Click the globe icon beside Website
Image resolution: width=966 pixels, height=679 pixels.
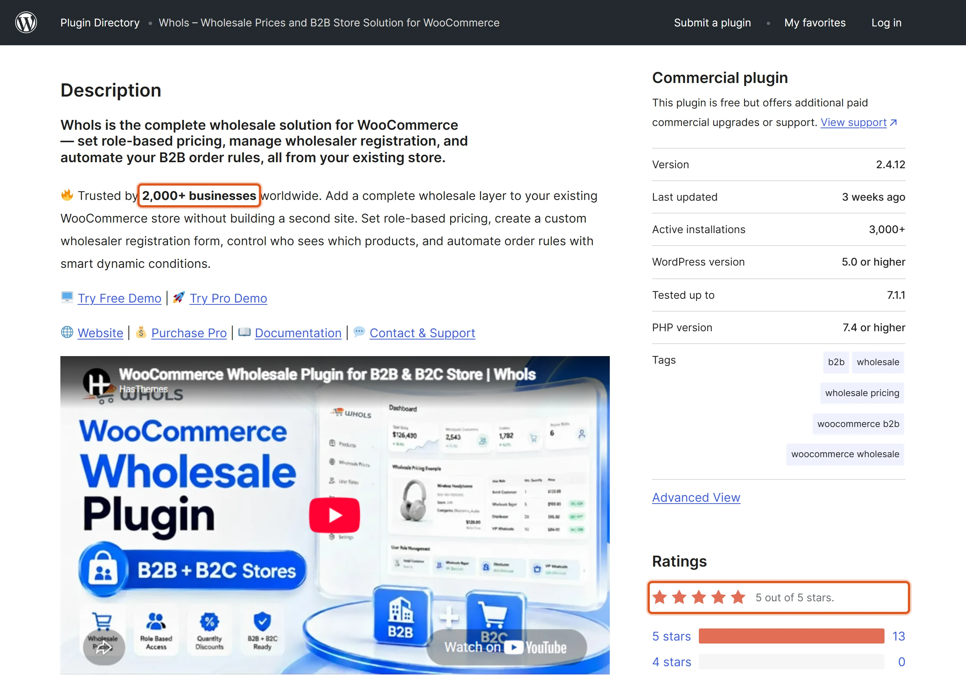[67, 332]
